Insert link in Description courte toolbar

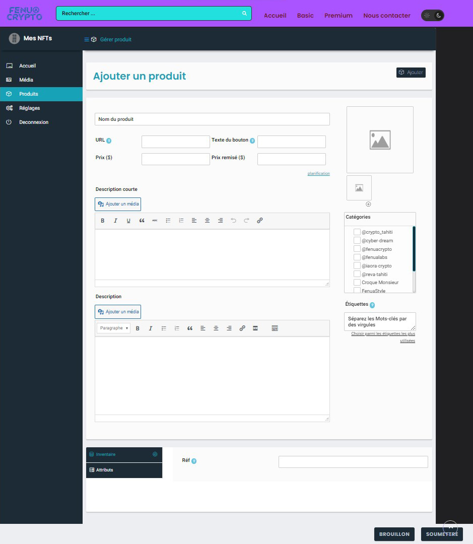[x=259, y=221]
